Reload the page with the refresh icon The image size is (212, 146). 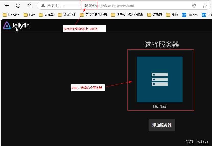18,6
